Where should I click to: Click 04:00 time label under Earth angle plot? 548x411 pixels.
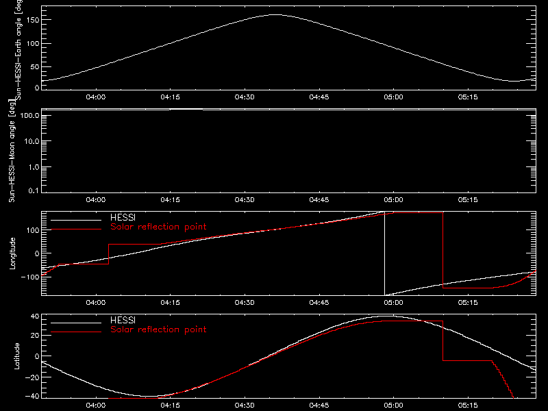[x=96, y=97]
